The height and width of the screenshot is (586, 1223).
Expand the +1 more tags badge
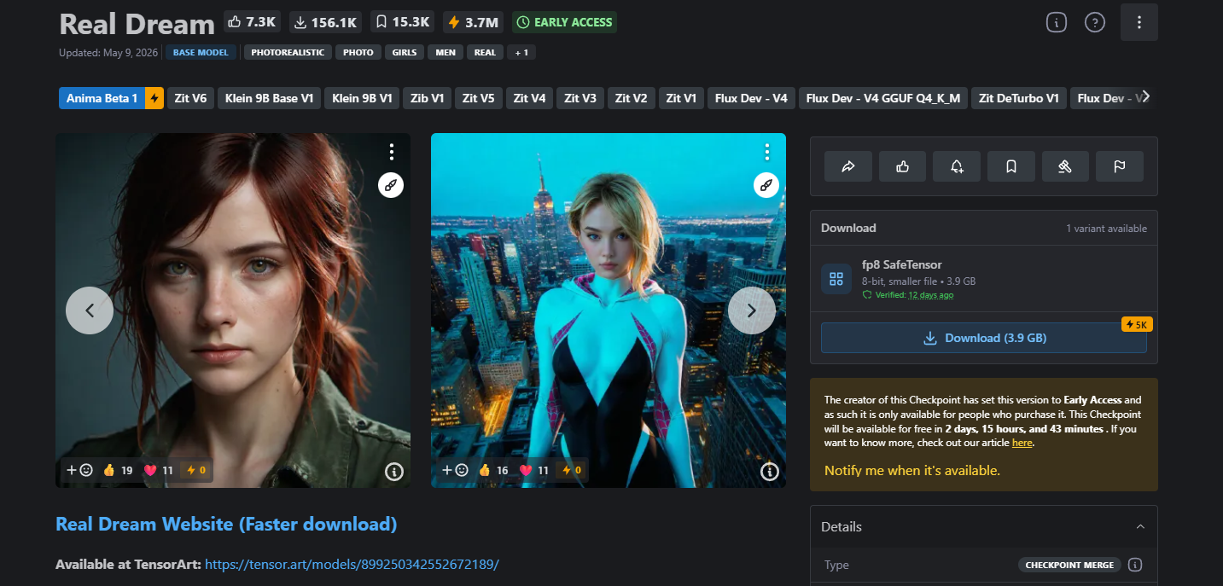tap(521, 52)
